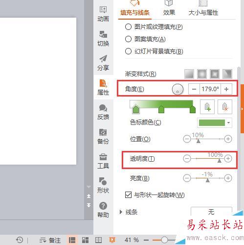Choose the fourth path gradient style
244x245 pixels.
(x=227, y=74)
